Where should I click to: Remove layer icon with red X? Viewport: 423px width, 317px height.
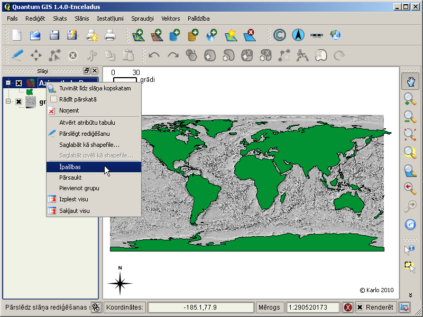click(250, 35)
